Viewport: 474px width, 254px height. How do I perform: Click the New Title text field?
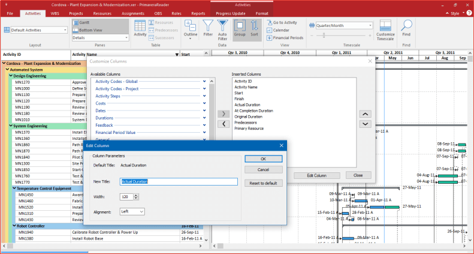179,182
